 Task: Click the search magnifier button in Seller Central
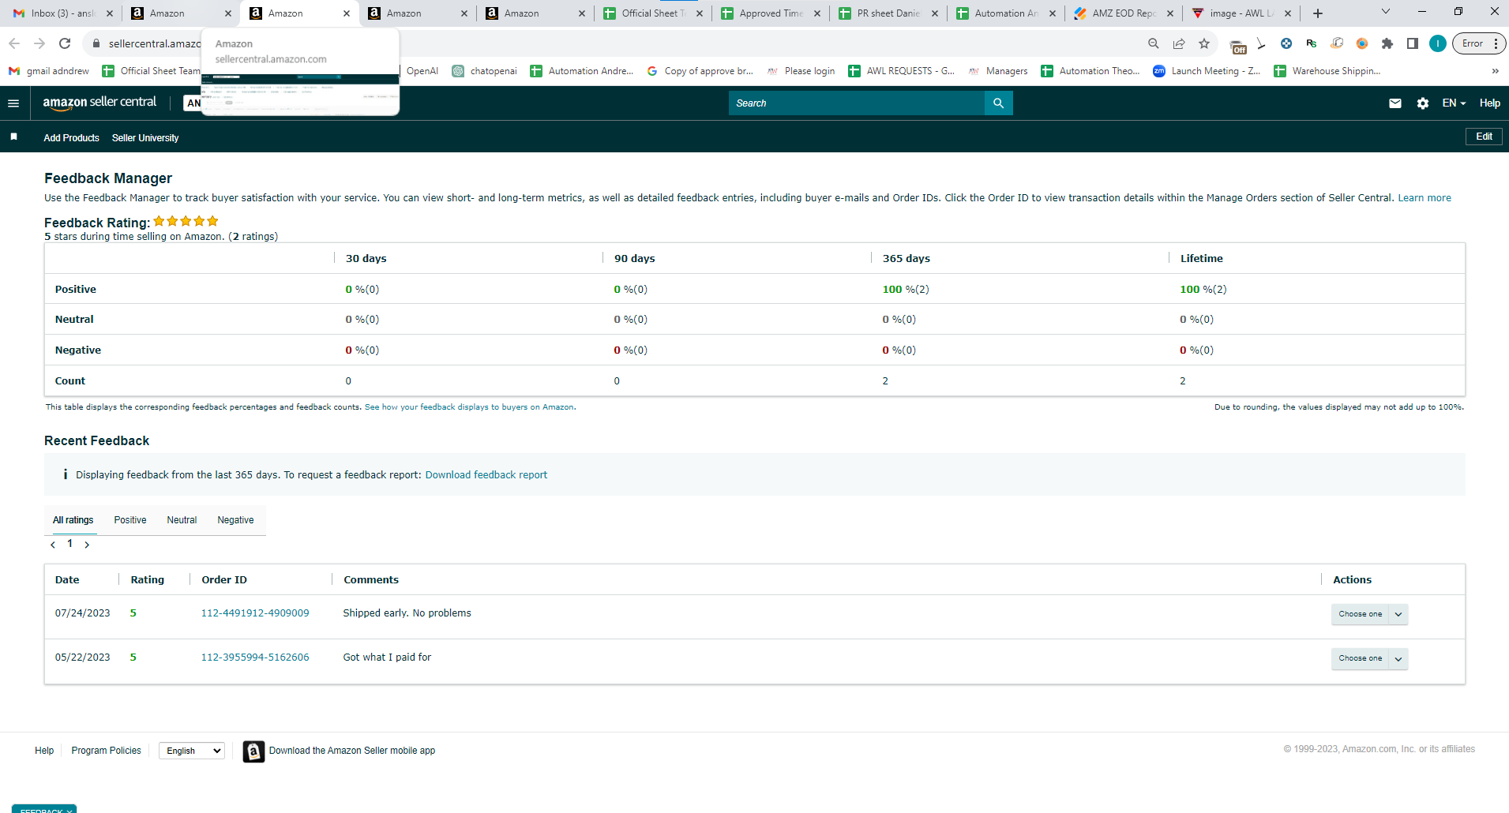998,103
